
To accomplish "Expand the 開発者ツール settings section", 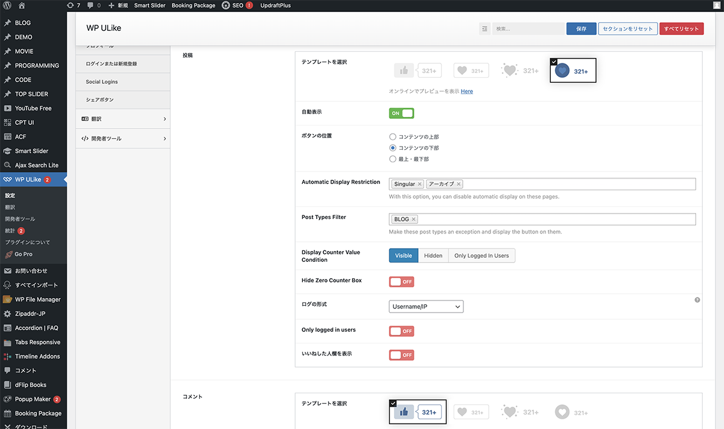I will pyautogui.click(x=122, y=139).
